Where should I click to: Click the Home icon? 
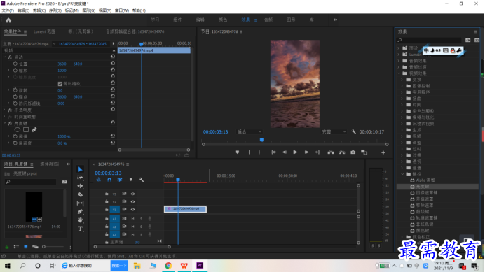click(x=8, y=20)
